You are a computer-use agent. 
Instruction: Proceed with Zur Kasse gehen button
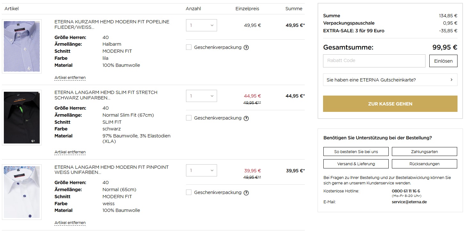point(390,104)
